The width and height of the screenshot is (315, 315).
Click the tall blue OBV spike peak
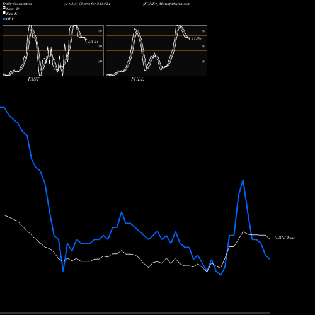pyautogui.click(x=243, y=180)
